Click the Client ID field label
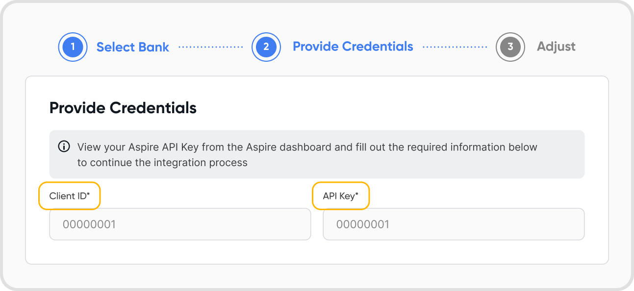The width and height of the screenshot is (634, 291). pos(70,196)
